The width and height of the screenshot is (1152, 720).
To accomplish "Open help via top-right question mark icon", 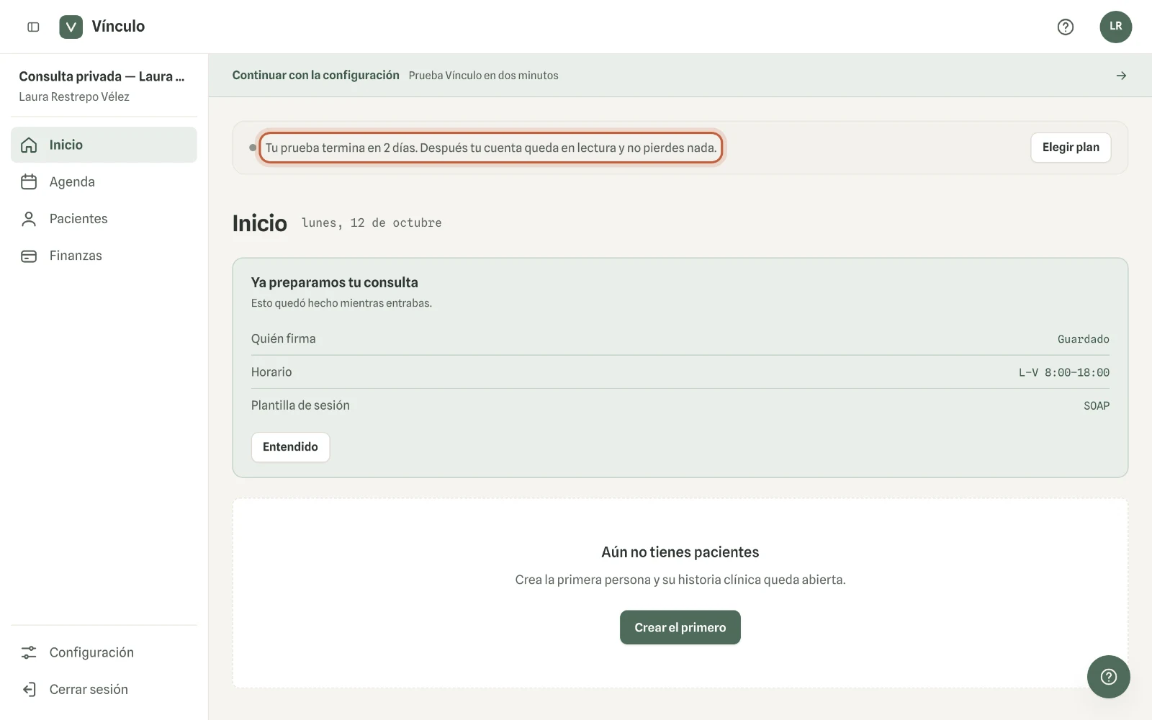I will [x=1066, y=27].
